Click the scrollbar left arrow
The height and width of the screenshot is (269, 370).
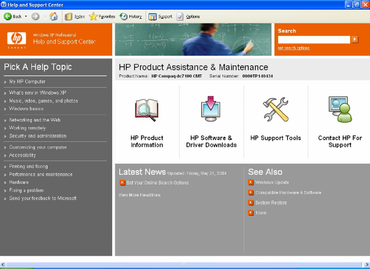(x=3, y=264)
